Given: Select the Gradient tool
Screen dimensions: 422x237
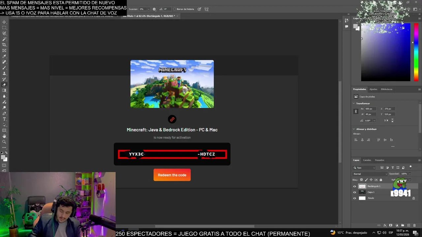Looking at the screenshot, I should tap(4, 91).
